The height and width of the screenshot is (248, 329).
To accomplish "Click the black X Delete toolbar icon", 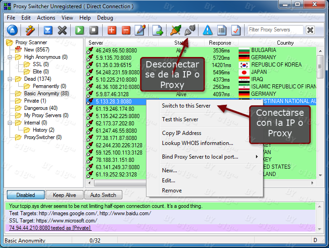I will [x=63, y=31].
